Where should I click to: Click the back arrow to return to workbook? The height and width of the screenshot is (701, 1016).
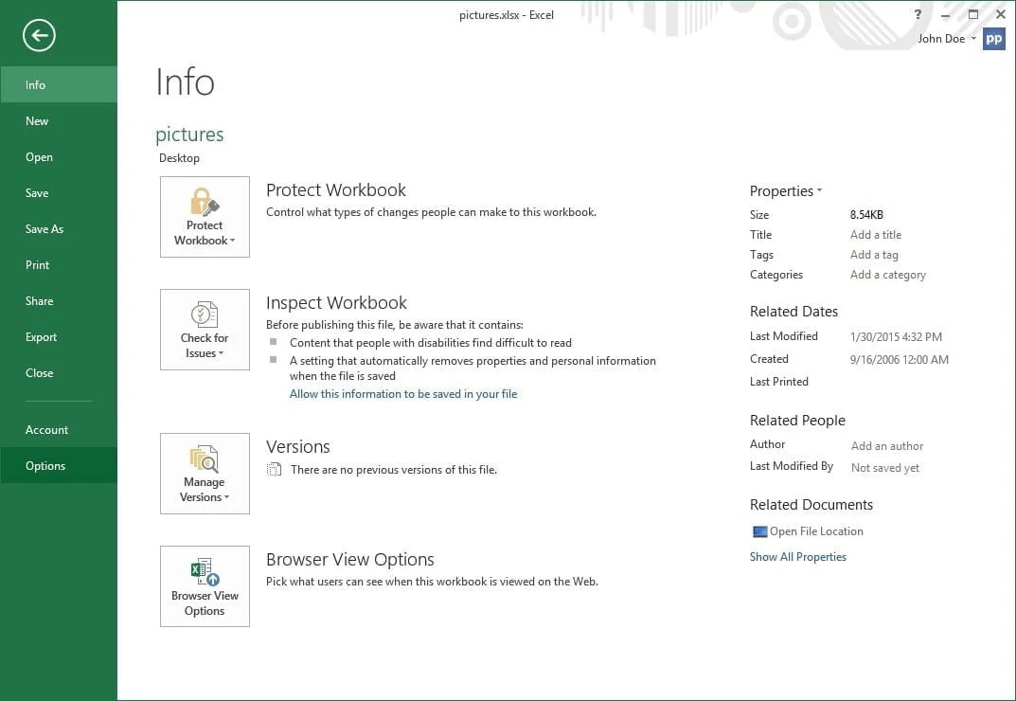[x=38, y=35]
